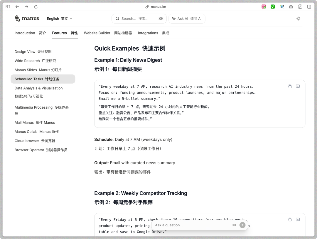Open the comment icon on the first code block
The image size is (317, 239).
[298, 86]
